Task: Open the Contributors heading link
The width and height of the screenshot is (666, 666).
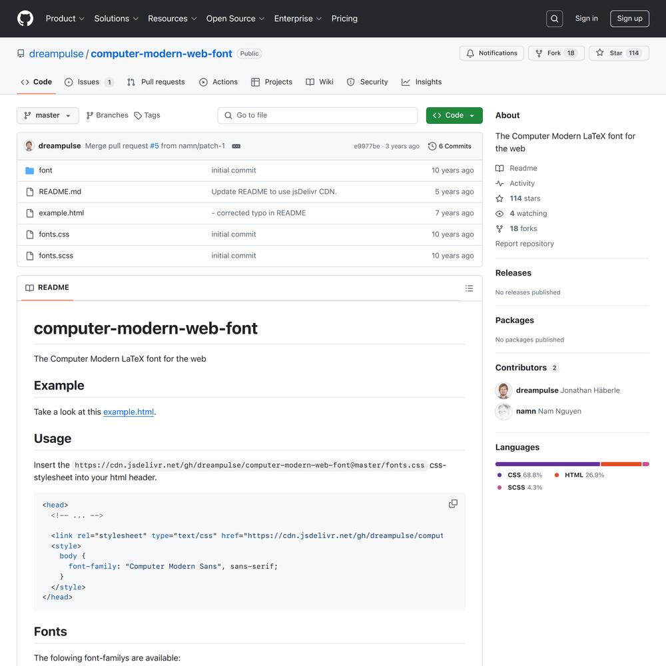Action: coord(527,368)
